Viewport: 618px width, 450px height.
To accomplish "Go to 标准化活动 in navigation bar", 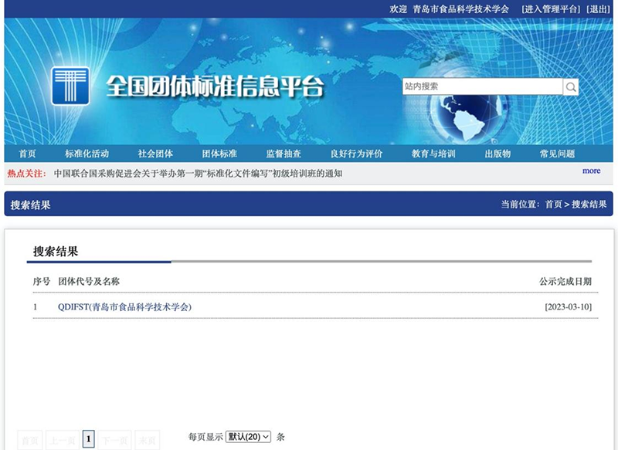I will click(87, 154).
